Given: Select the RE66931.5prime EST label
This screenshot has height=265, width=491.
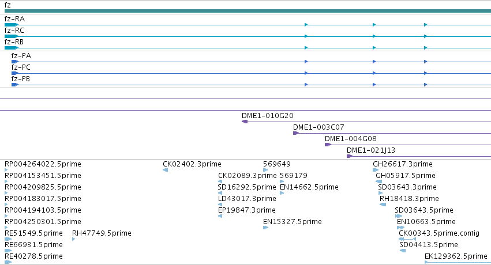Looking at the screenshot, I should [x=33, y=245].
